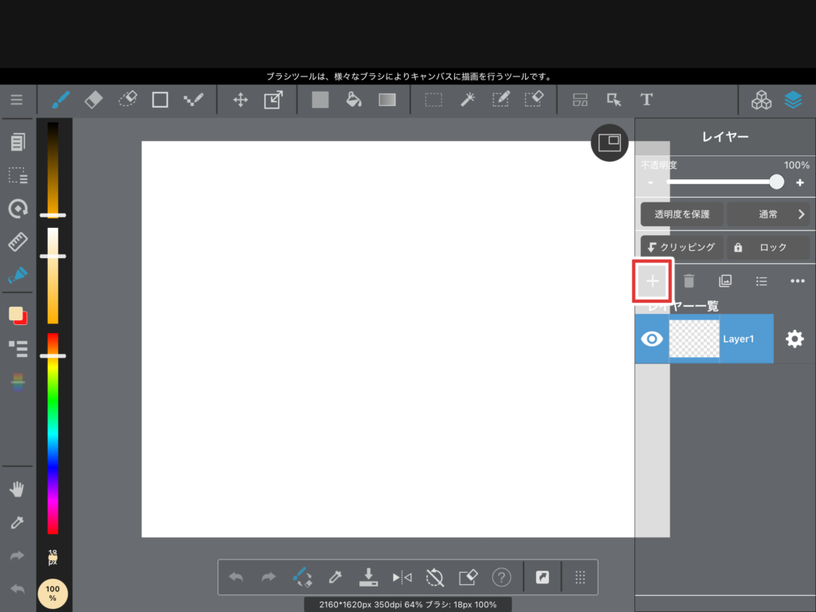Delete layer using trash icon

click(x=689, y=280)
